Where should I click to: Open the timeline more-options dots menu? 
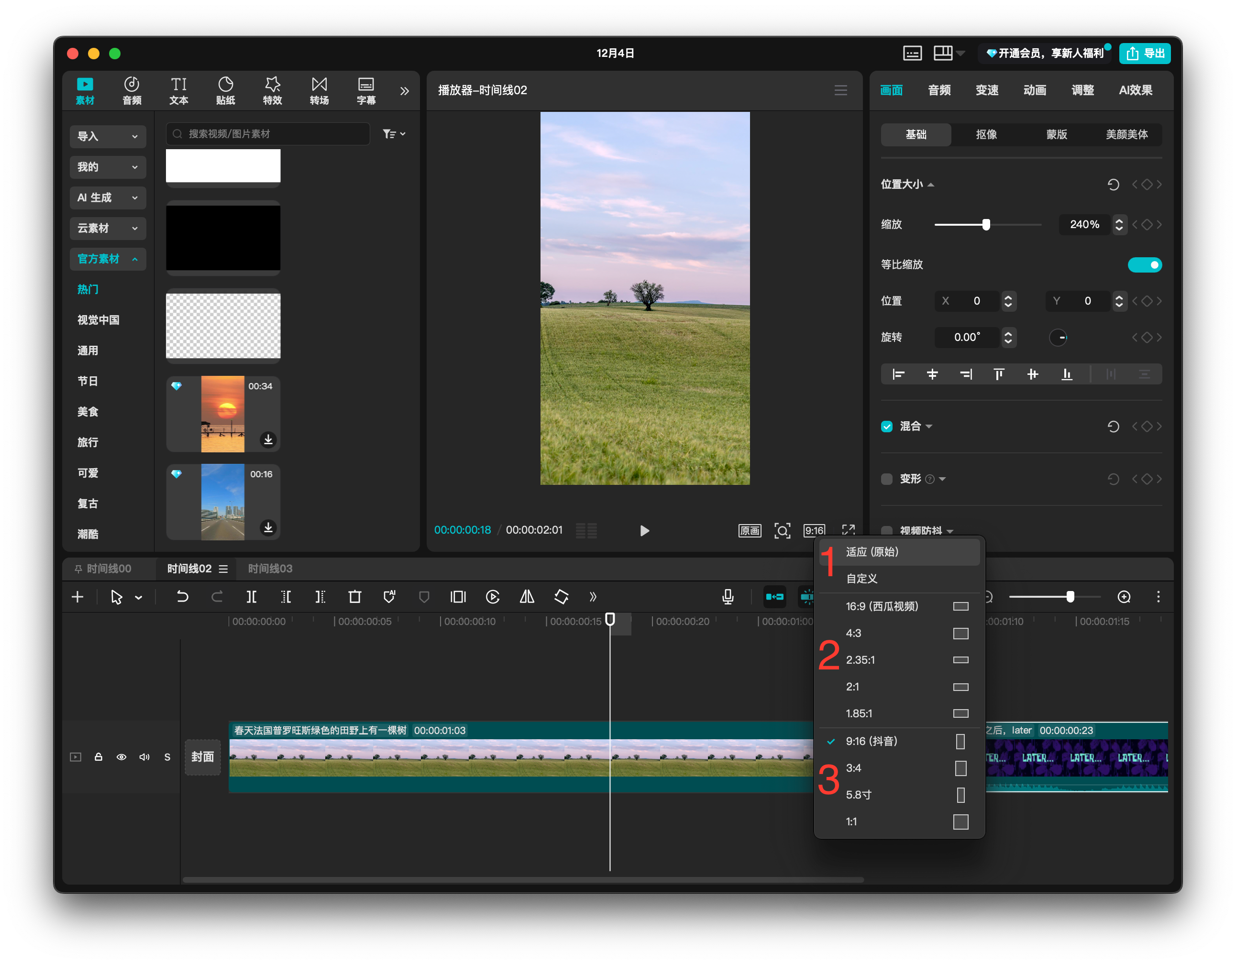(1159, 597)
